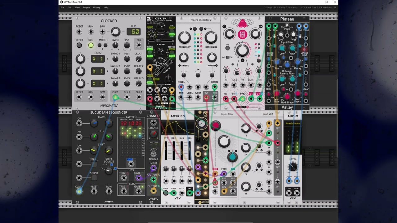The width and height of the screenshot is (397, 223).
Task: Click the STEP L button on Euclidean Sequencer
Action: [94, 164]
